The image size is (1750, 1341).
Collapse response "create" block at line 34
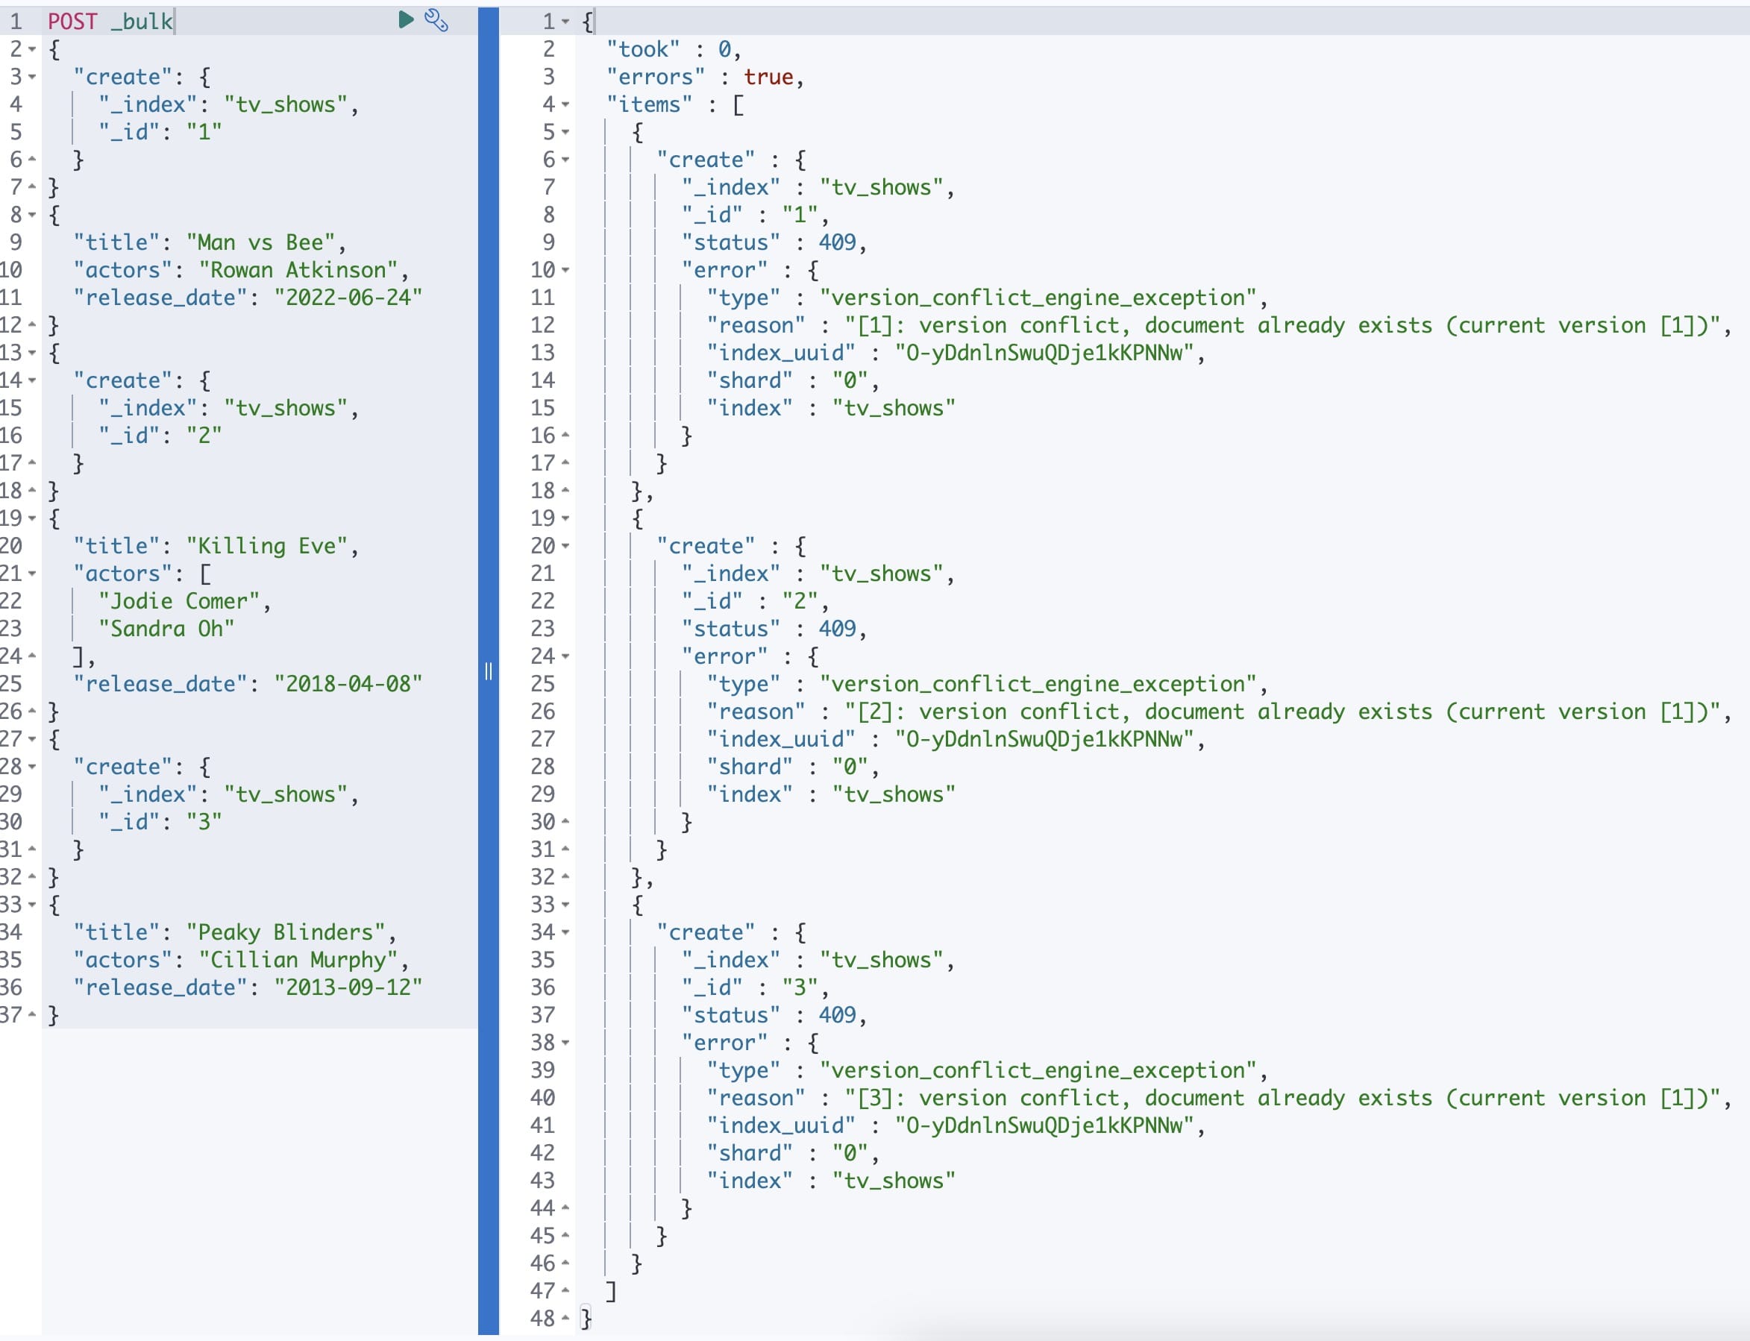click(565, 932)
